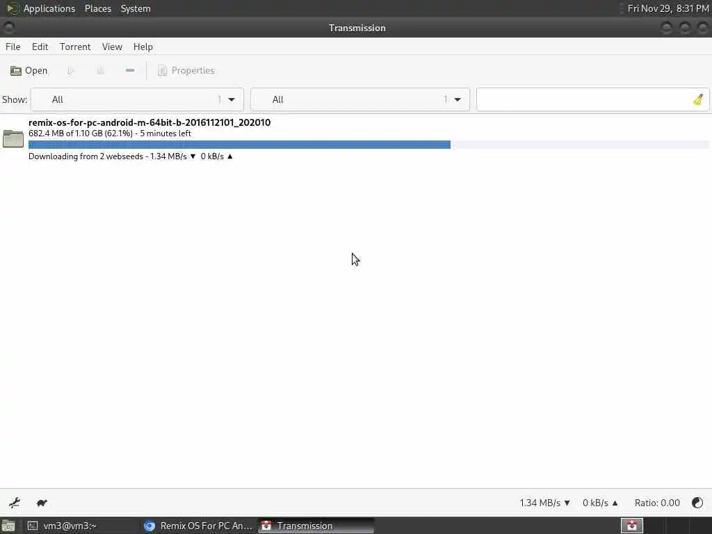The image size is (712, 534).
Task: Click the folder icon of the remix-os torrent
Action: coord(13,139)
